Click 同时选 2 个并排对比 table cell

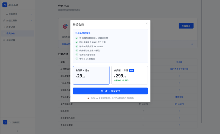[x=179, y=69]
